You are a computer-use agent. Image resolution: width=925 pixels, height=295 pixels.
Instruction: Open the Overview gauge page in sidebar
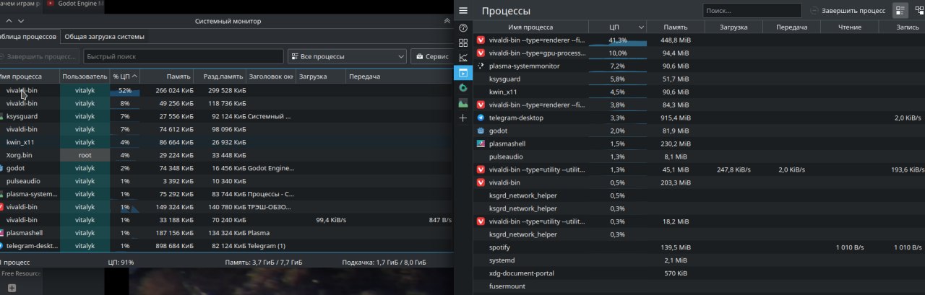(x=463, y=28)
